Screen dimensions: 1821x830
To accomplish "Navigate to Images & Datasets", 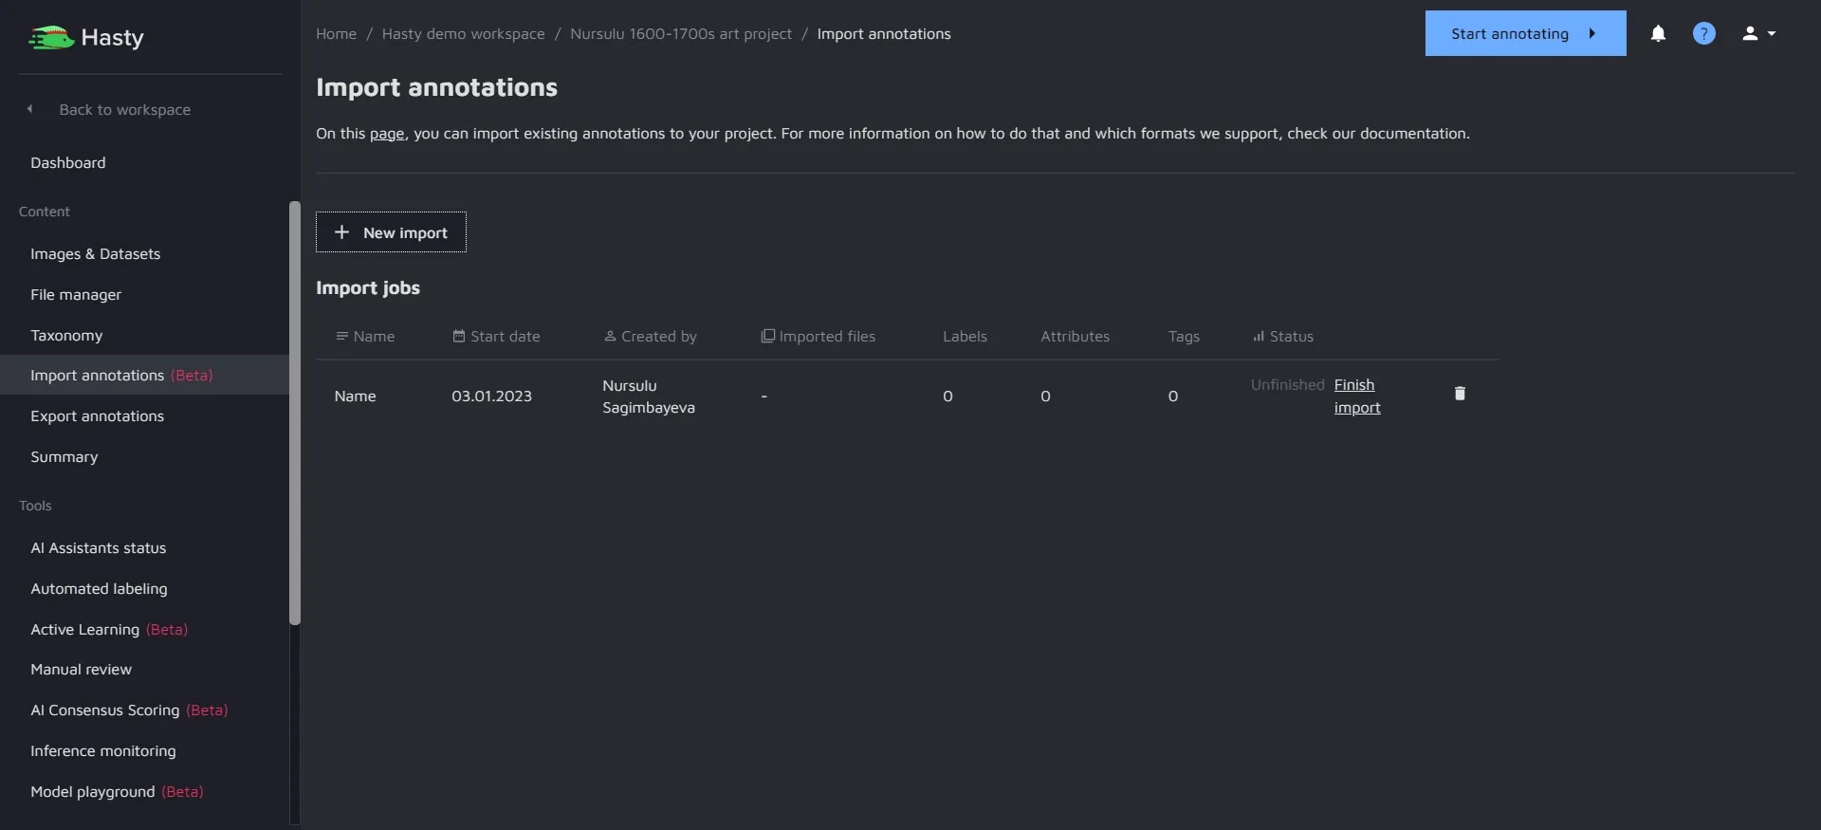I will tap(95, 254).
